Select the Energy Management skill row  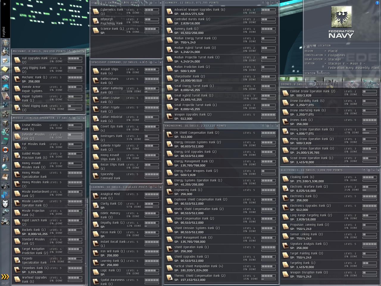(221, 163)
